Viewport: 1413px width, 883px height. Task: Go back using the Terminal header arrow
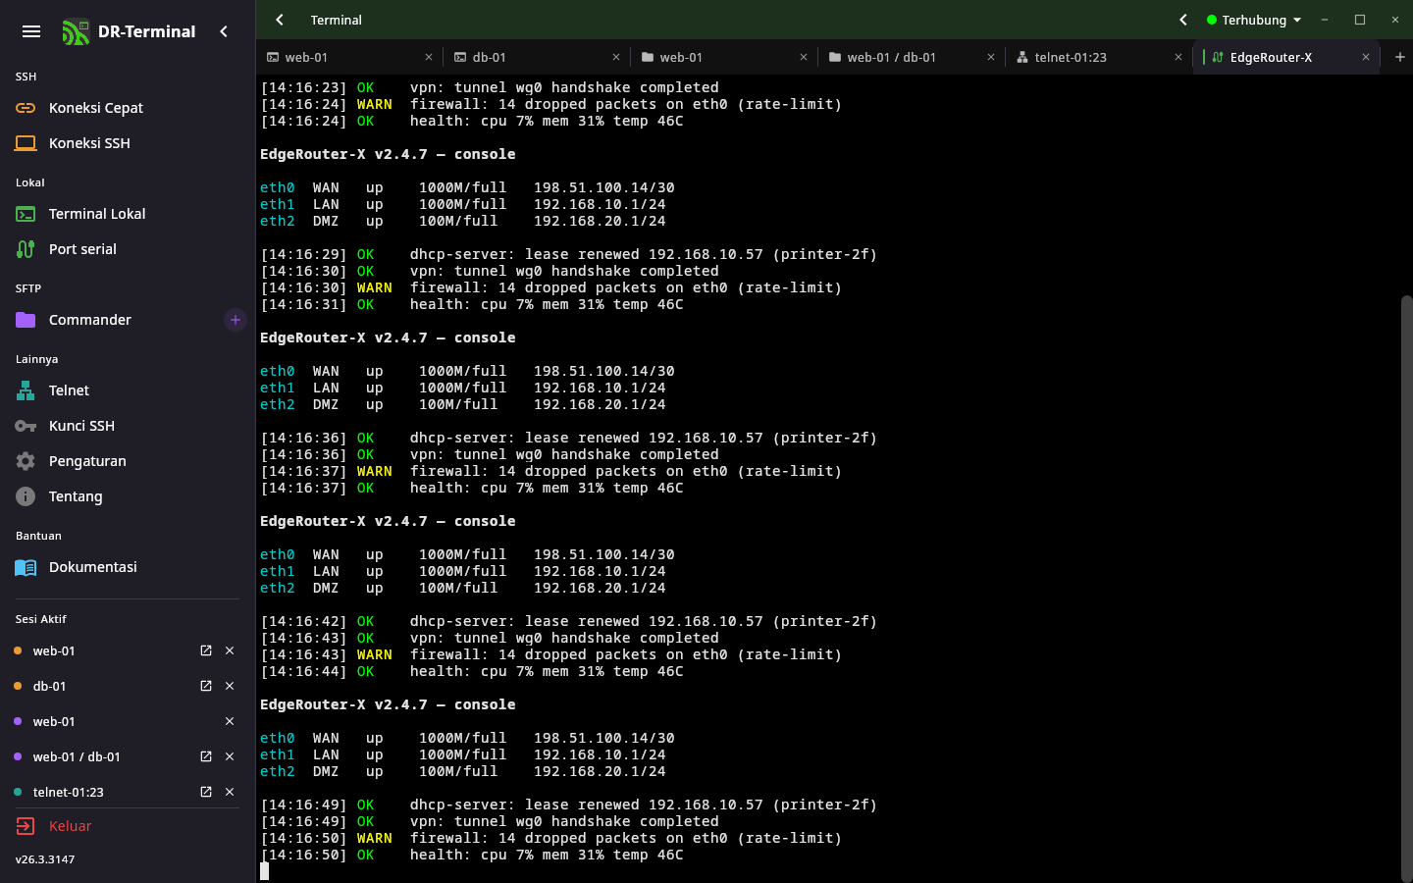[x=280, y=20]
